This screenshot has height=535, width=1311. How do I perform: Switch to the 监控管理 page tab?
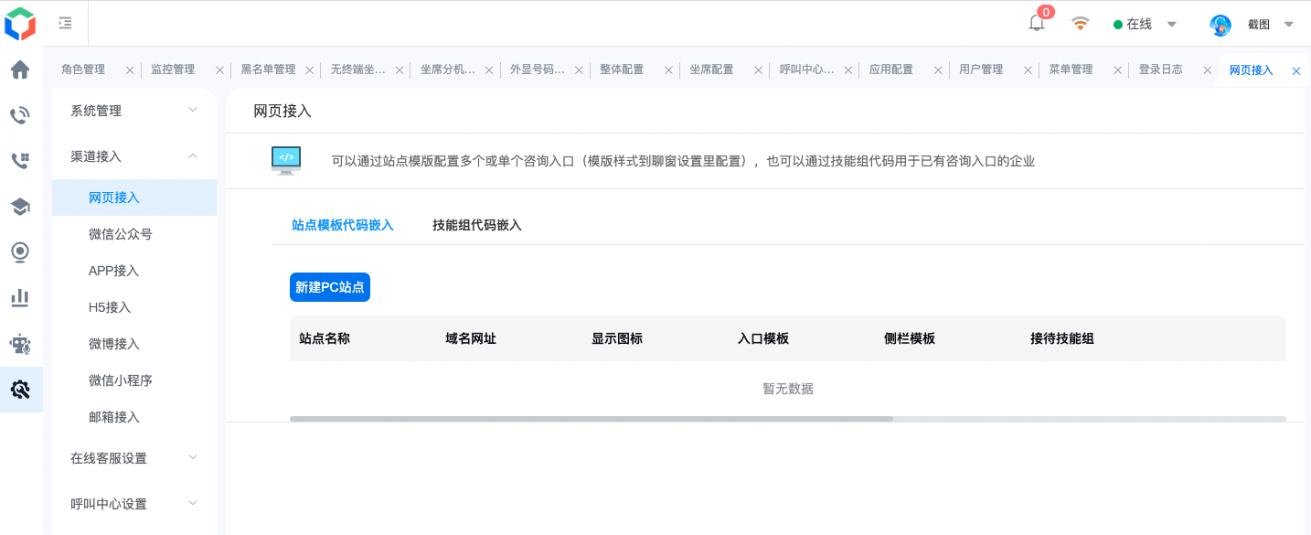[x=173, y=70]
